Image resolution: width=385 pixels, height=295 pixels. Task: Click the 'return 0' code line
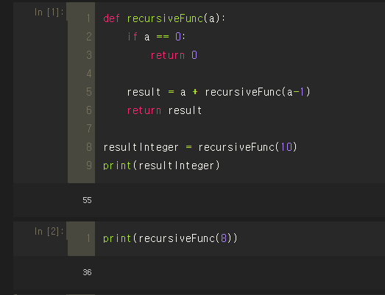pyautogui.click(x=174, y=55)
